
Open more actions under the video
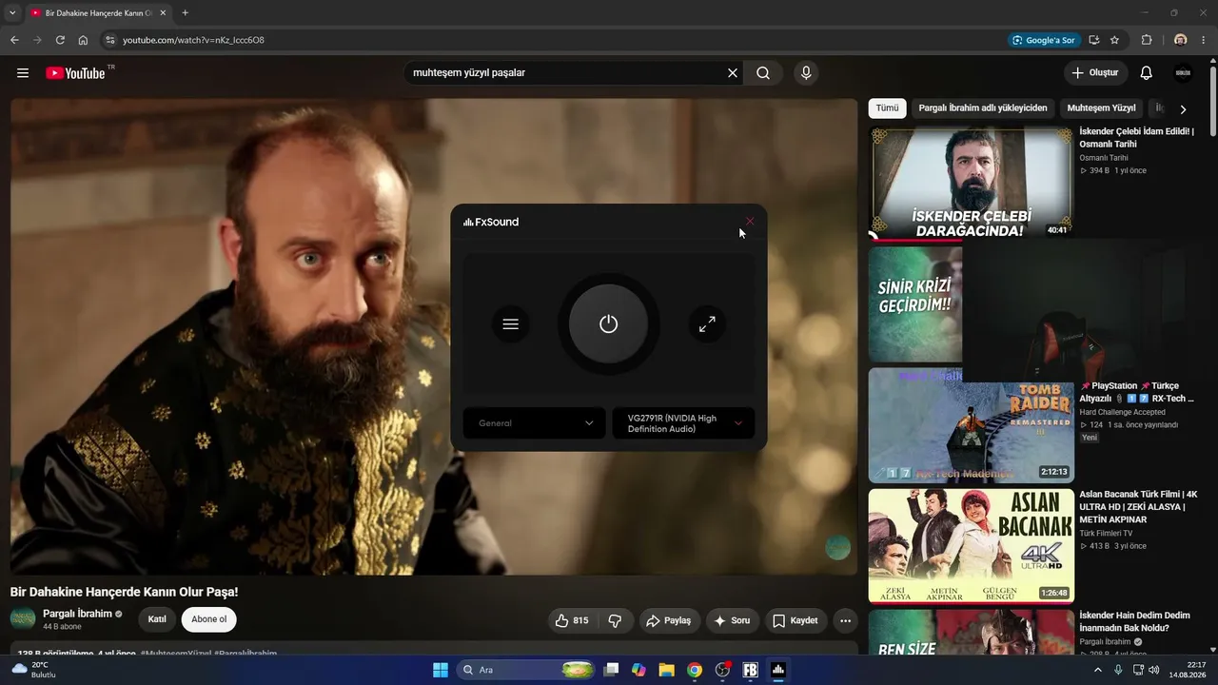[845, 620]
